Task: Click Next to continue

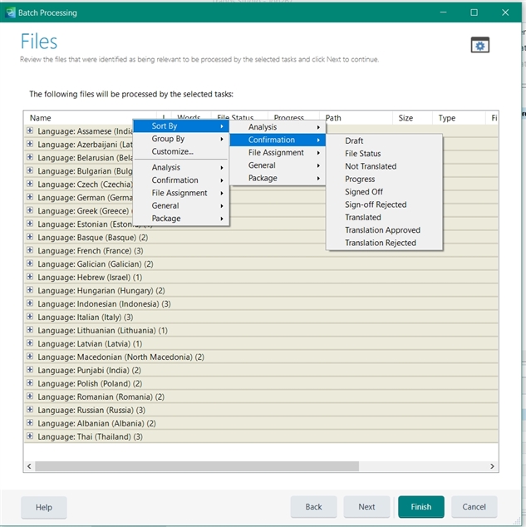Action: tap(366, 507)
